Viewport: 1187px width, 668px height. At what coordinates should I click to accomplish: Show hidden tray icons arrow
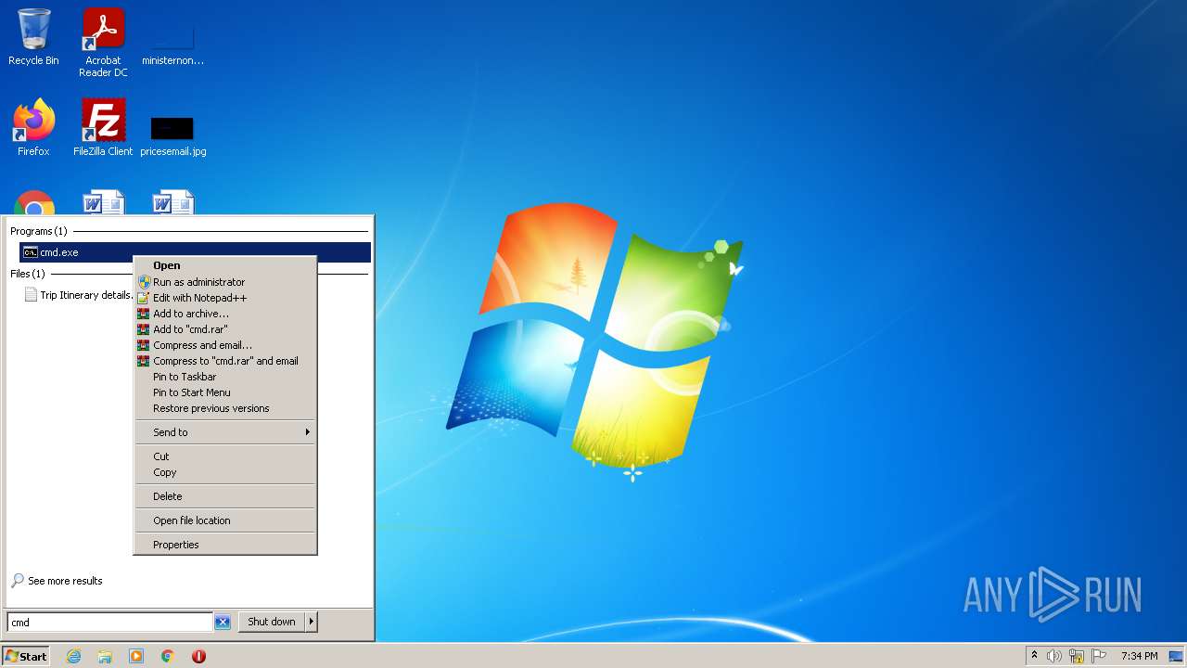pyautogui.click(x=1034, y=656)
